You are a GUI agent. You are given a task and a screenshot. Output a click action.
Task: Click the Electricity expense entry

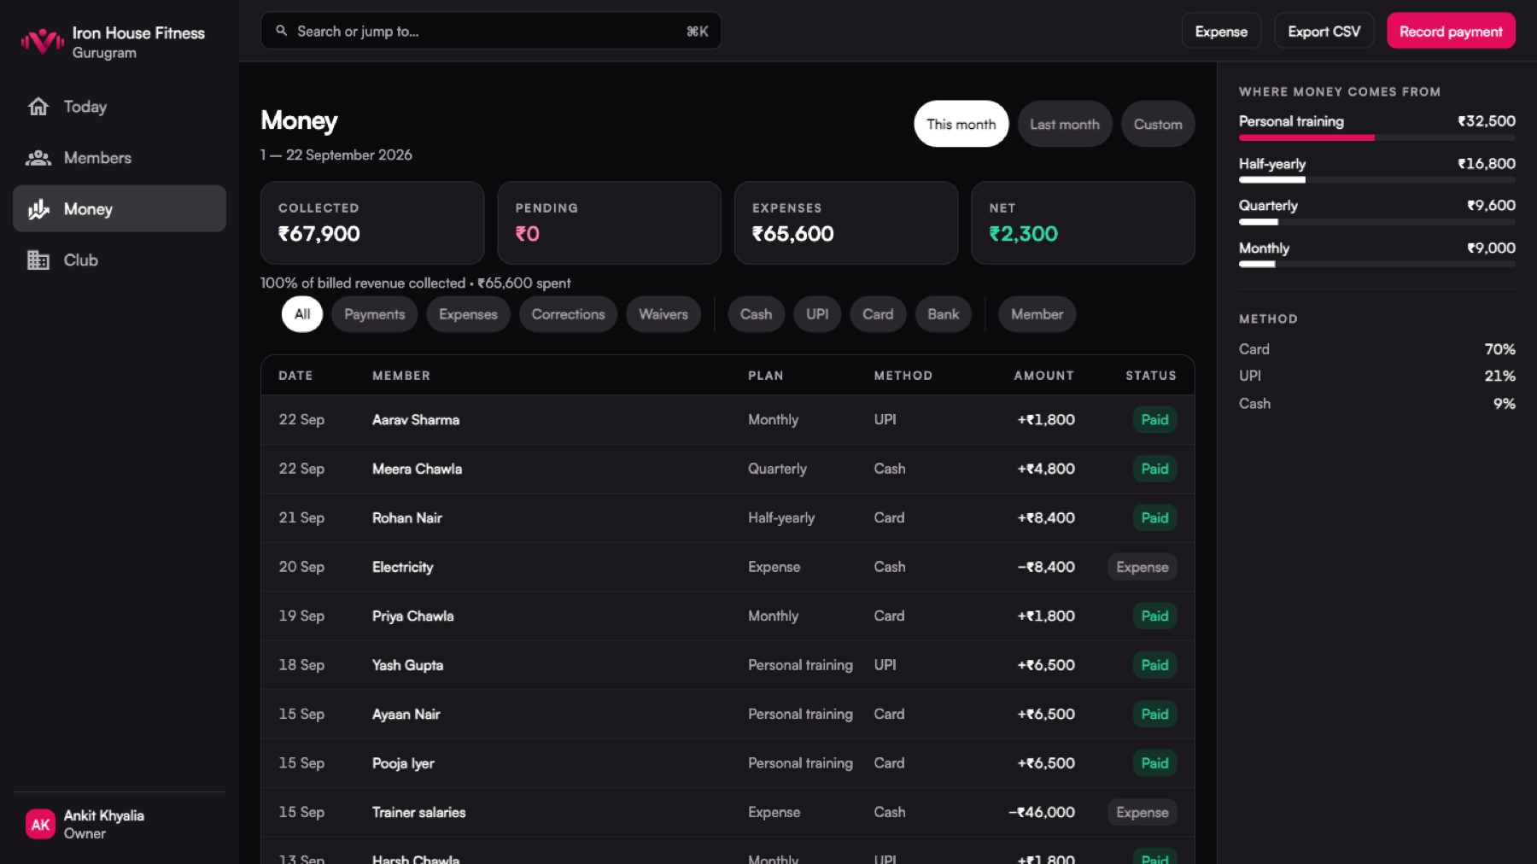pos(728,567)
